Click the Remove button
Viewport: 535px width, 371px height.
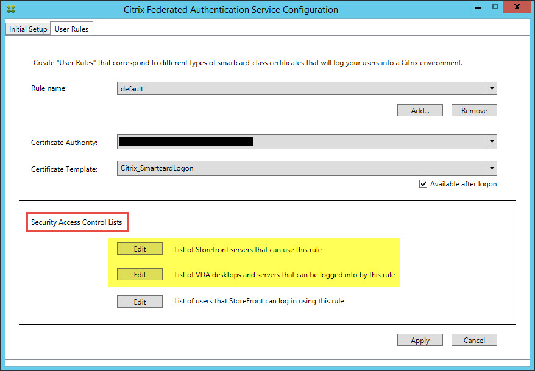pos(474,110)
